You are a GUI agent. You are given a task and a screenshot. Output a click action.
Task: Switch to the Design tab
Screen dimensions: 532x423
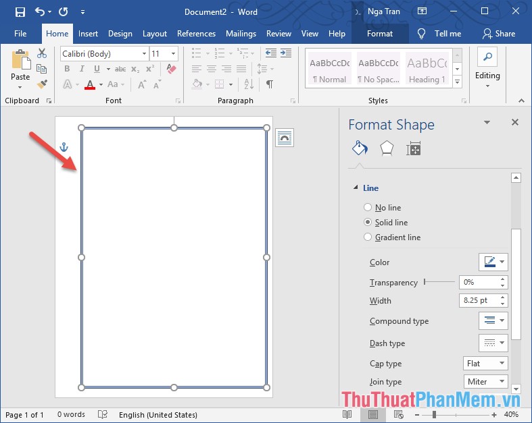click(120, 34)
